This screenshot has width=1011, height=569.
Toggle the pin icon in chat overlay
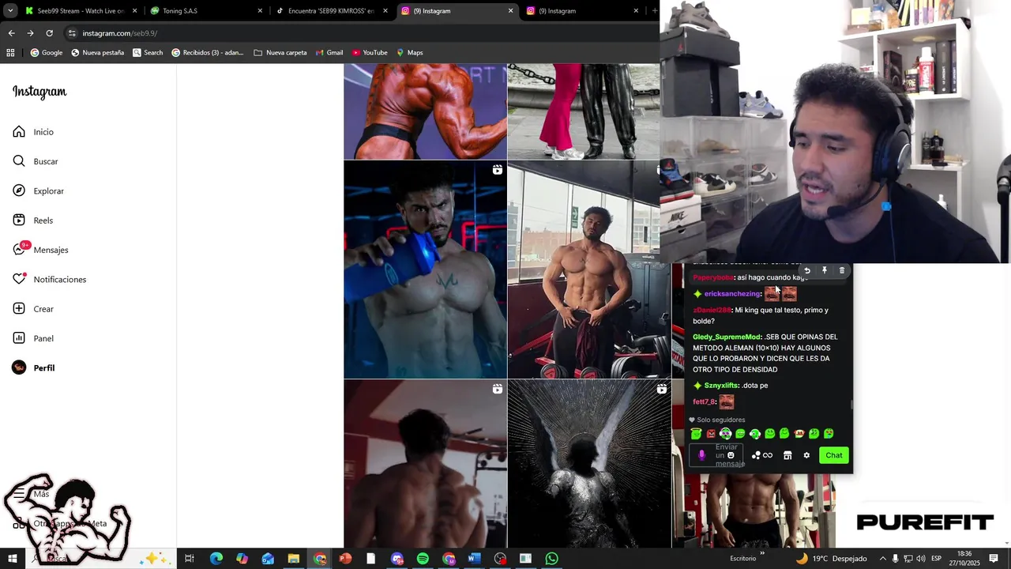coord(825,270)
